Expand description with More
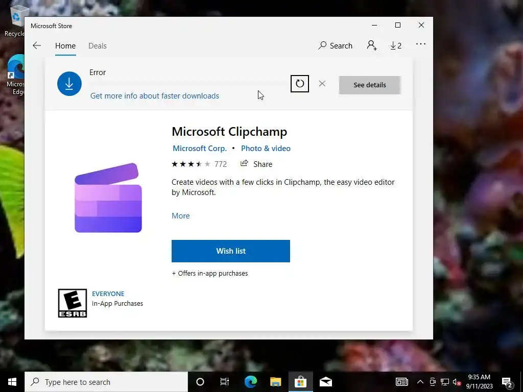The height and width of the screenshot is (392, 523). (x=180, y=216)
